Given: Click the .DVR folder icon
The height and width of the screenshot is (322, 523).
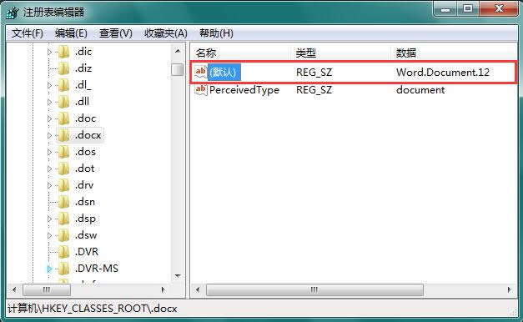Looking at the screenshot, I should [x=63, y=252].
